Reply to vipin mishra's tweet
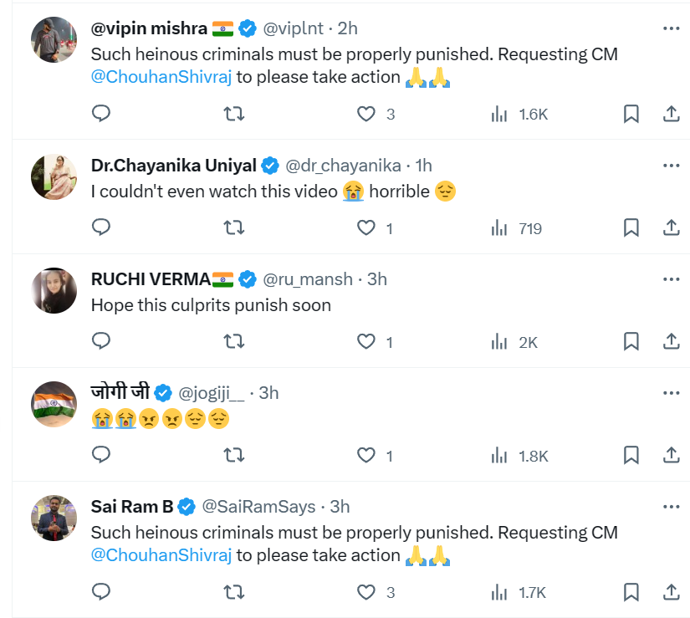 click(101, 114)
